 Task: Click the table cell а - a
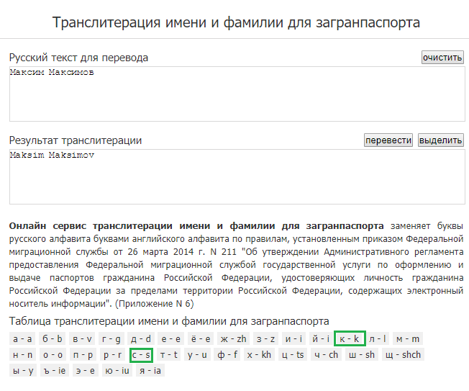pos(22,339)
